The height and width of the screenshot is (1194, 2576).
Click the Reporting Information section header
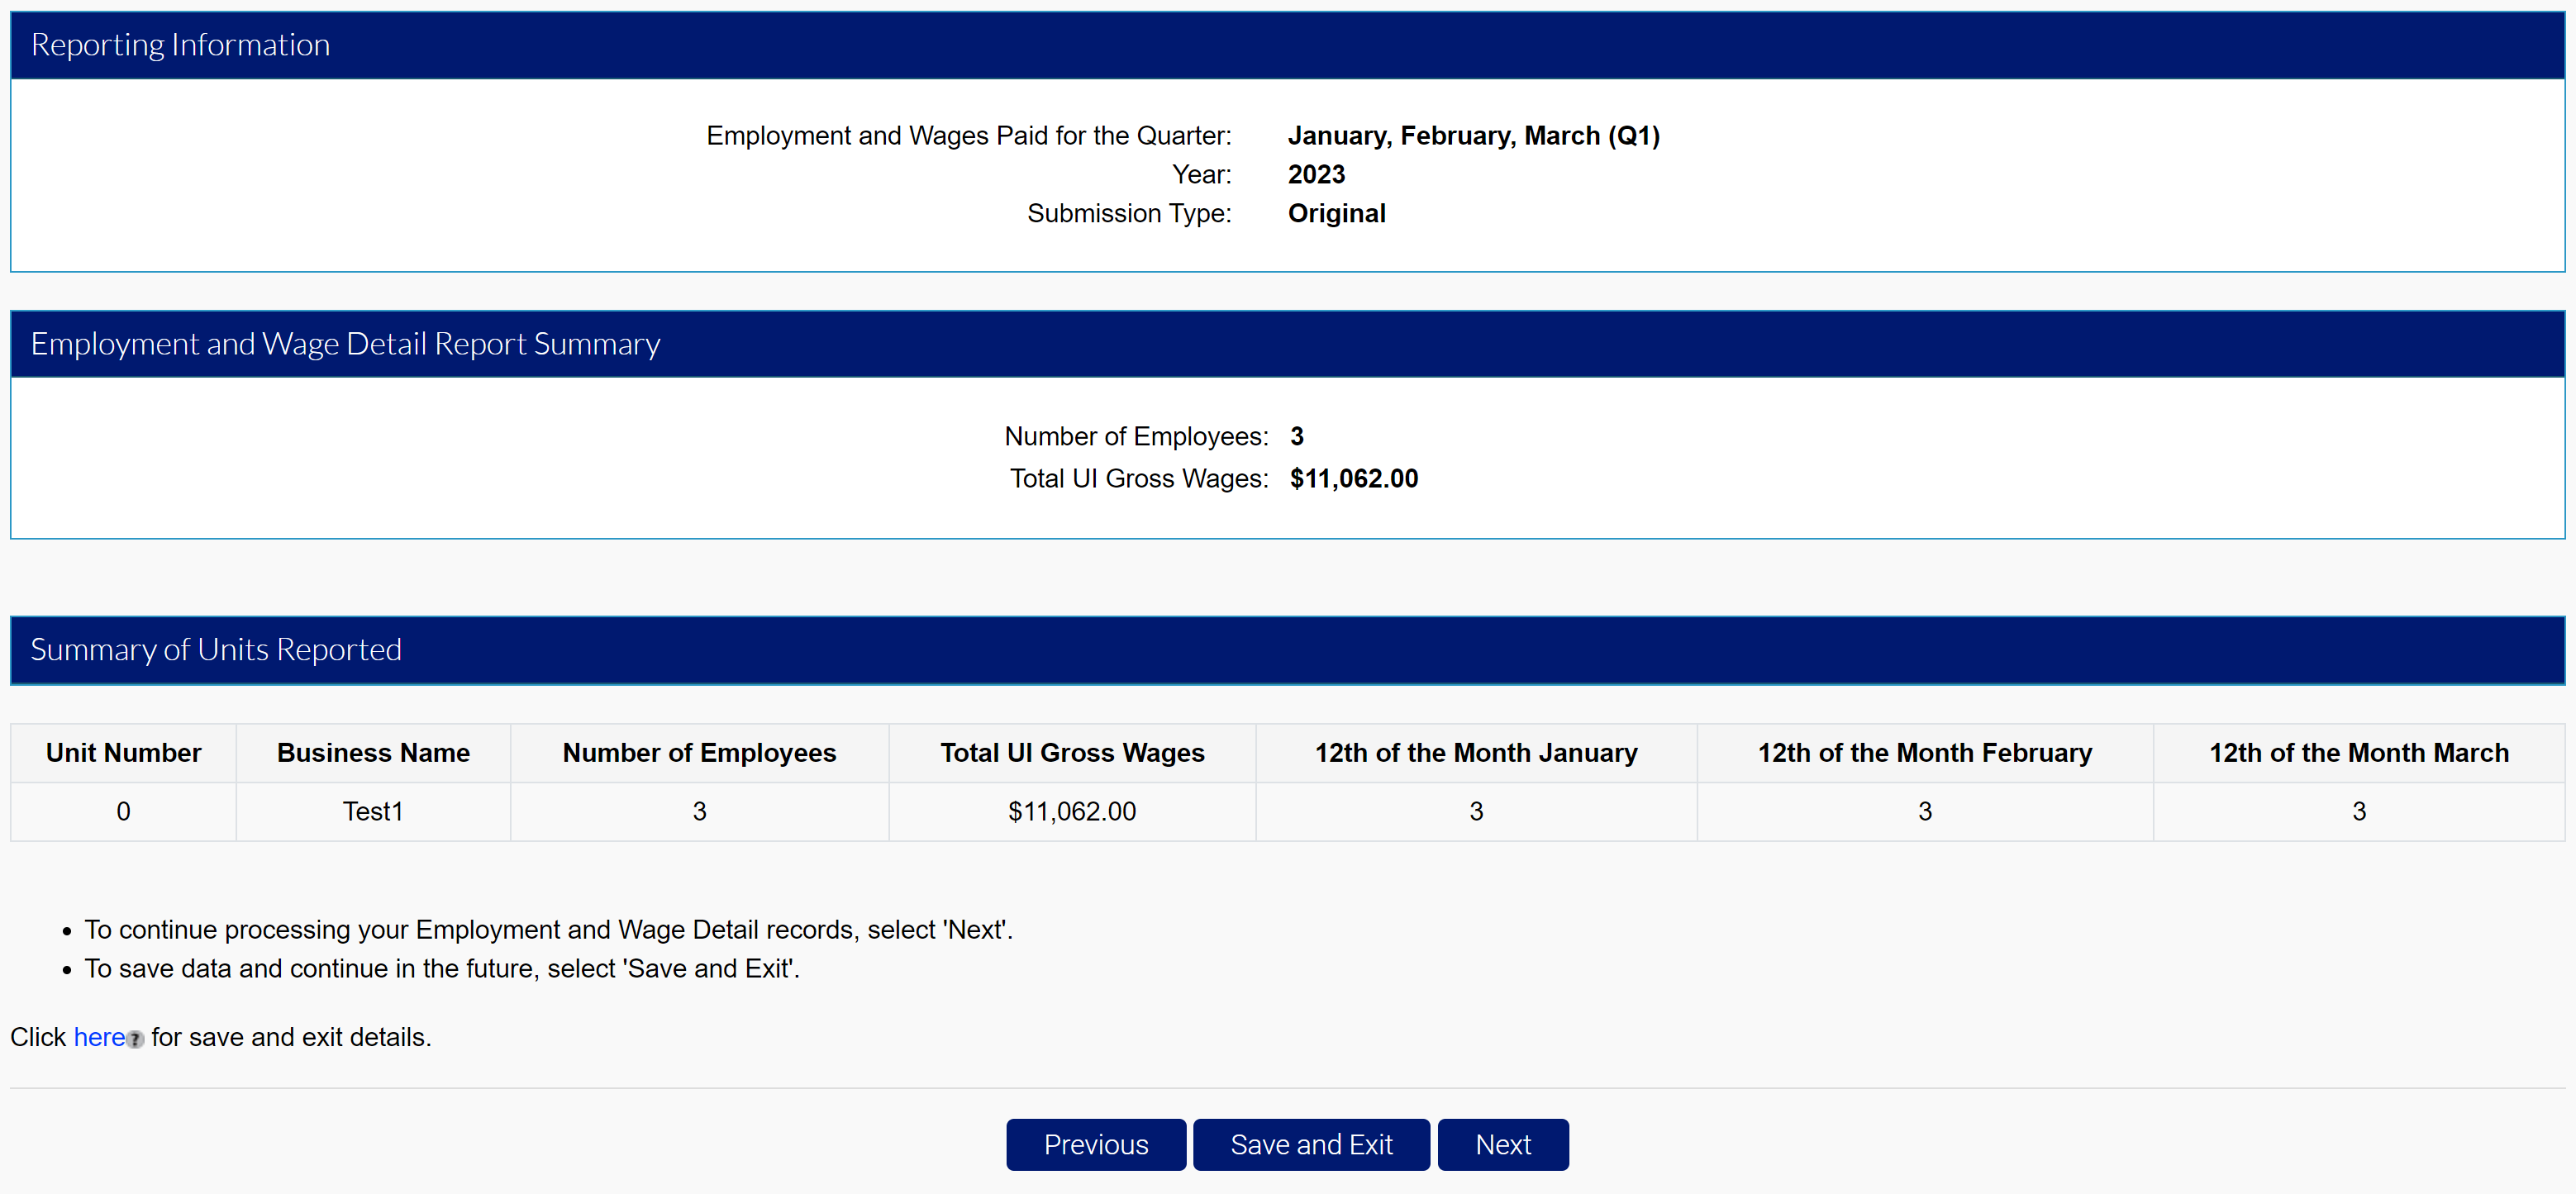(180, 44)
